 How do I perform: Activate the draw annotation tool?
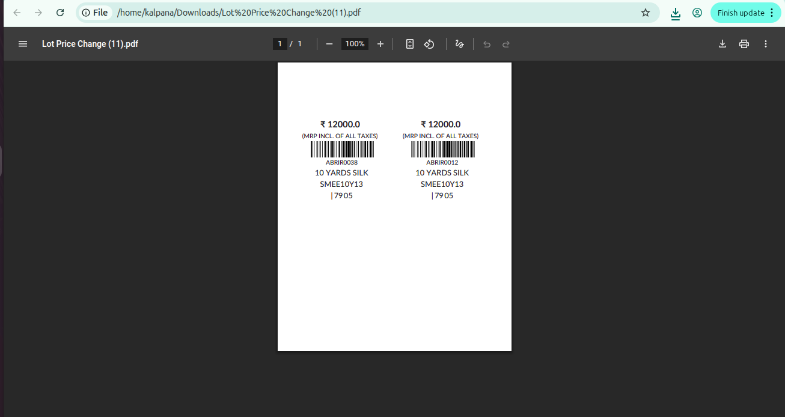(x=460, y=44)
